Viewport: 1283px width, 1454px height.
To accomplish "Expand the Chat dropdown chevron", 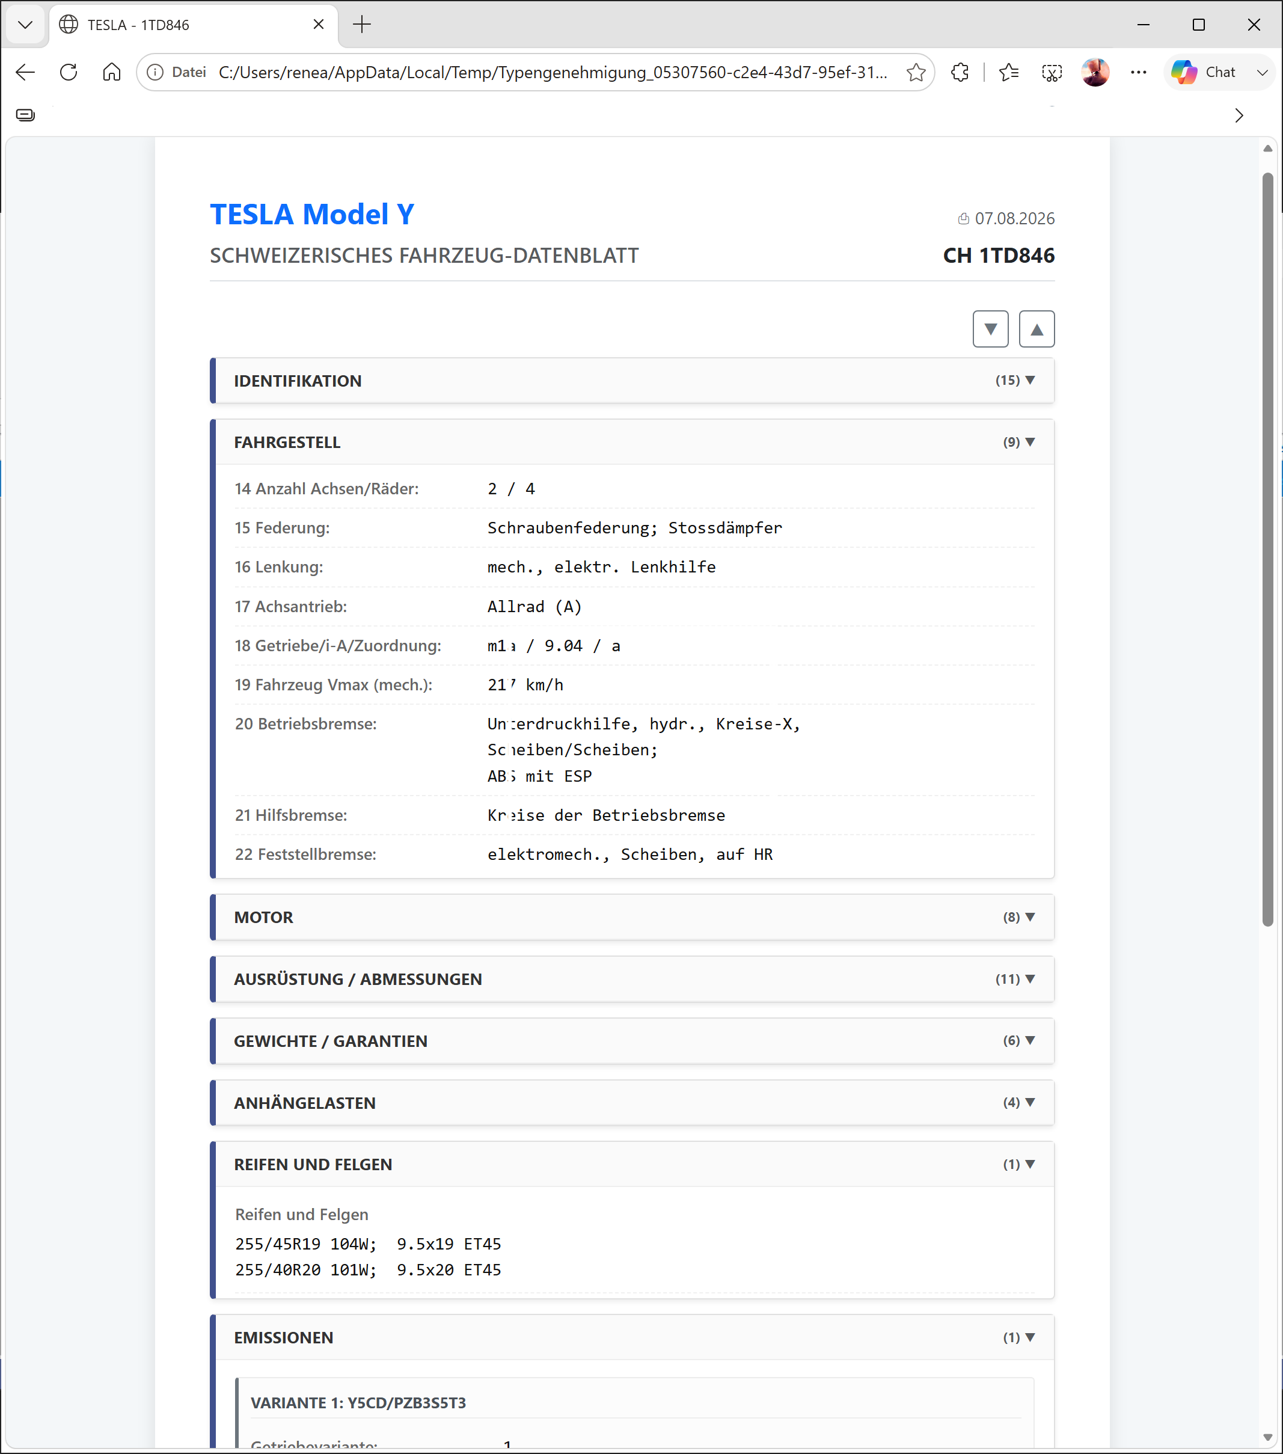I will (1263, 72).
